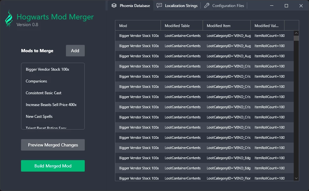Click the Configuration Files wrench icon
The width and height of the screenshot is (309, 191).
207,6
